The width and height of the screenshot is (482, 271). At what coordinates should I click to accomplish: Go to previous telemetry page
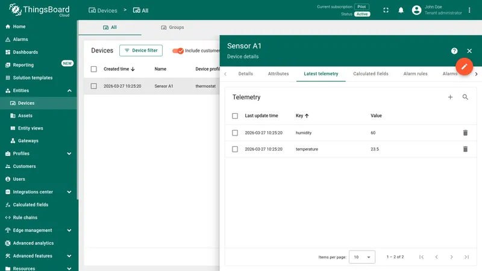point(436,257)
